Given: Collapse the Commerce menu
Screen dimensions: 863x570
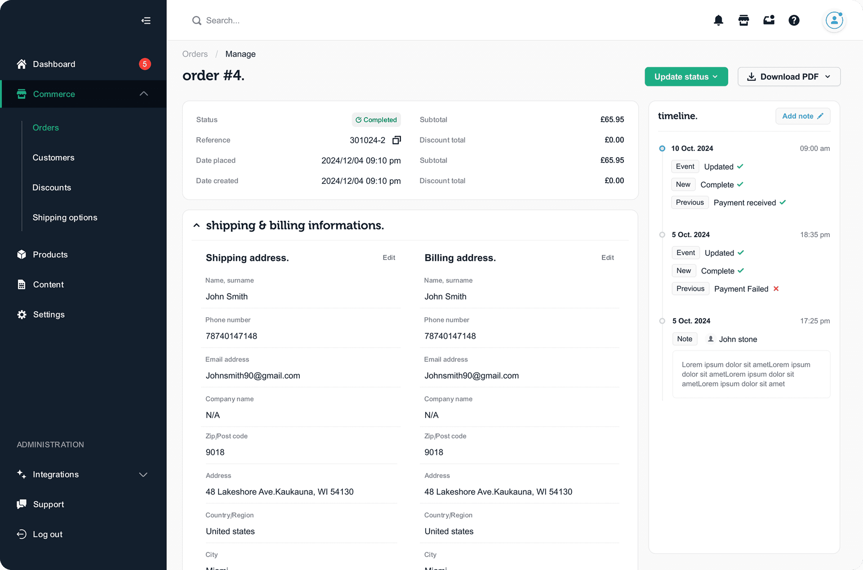Looking at the screenshot, I should [x=143, y=93].
